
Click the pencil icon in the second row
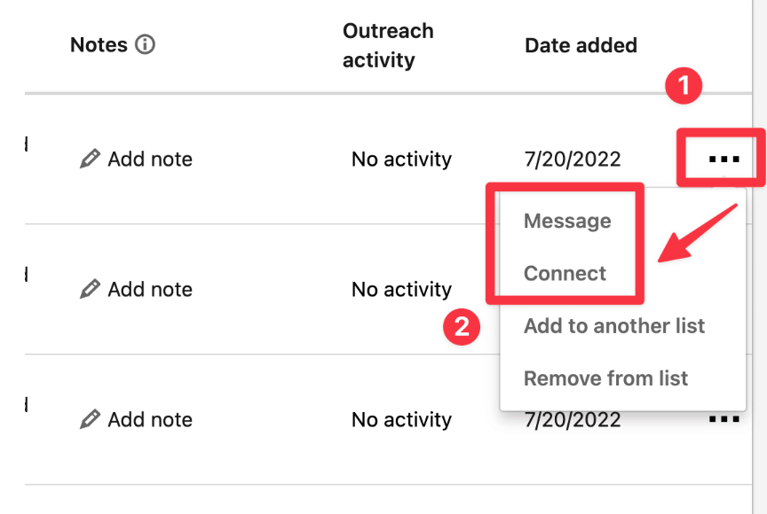[90, 289]
